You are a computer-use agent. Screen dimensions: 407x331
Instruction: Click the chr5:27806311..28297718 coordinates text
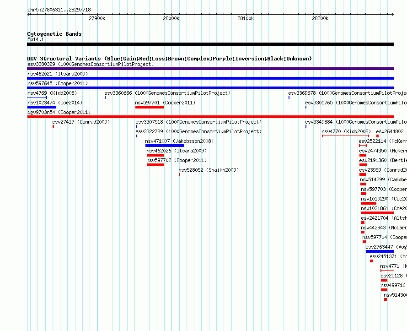(59, 10)
